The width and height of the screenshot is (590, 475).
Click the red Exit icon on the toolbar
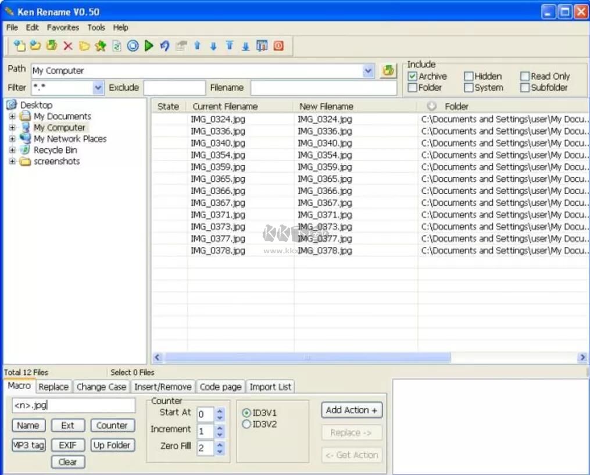click(x=278, y=46)
